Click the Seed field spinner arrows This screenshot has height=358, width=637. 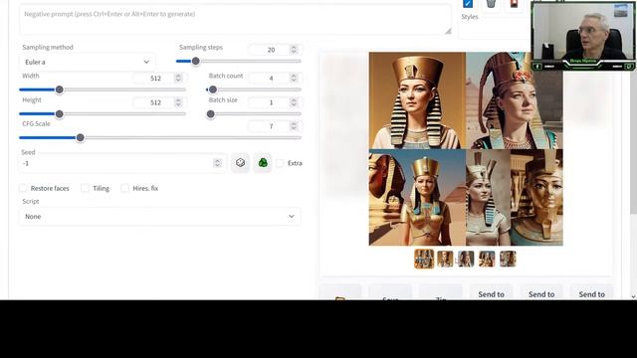coord(217,163)
